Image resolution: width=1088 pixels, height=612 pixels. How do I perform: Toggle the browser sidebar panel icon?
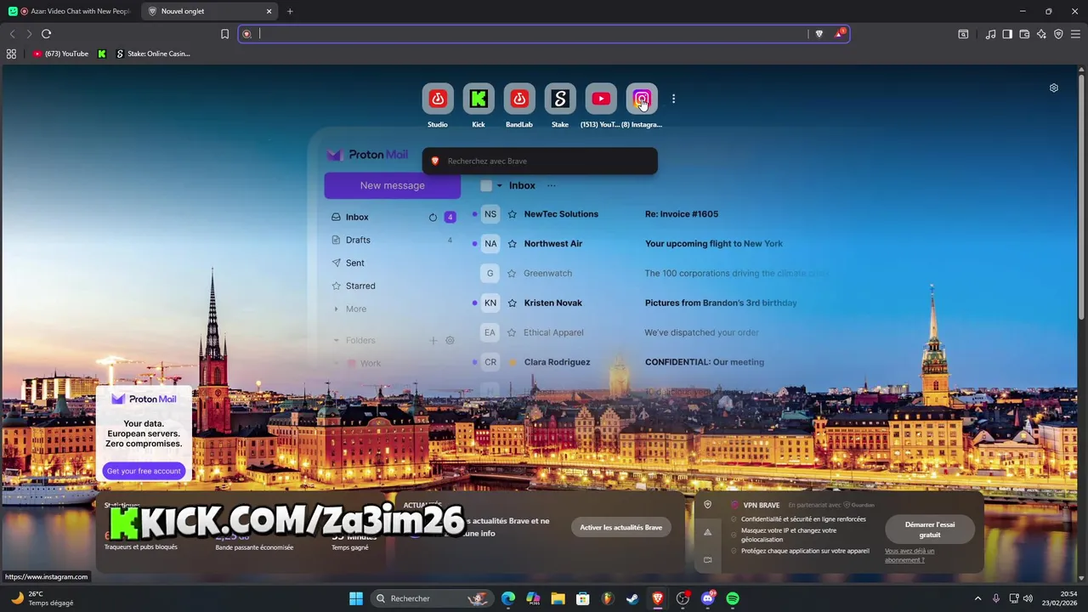1007,34
